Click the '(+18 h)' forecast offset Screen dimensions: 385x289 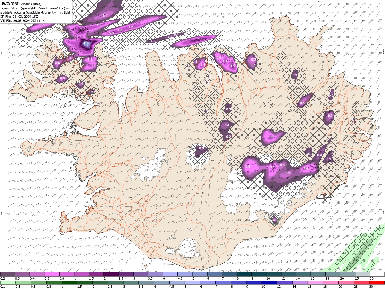(42, 20)
